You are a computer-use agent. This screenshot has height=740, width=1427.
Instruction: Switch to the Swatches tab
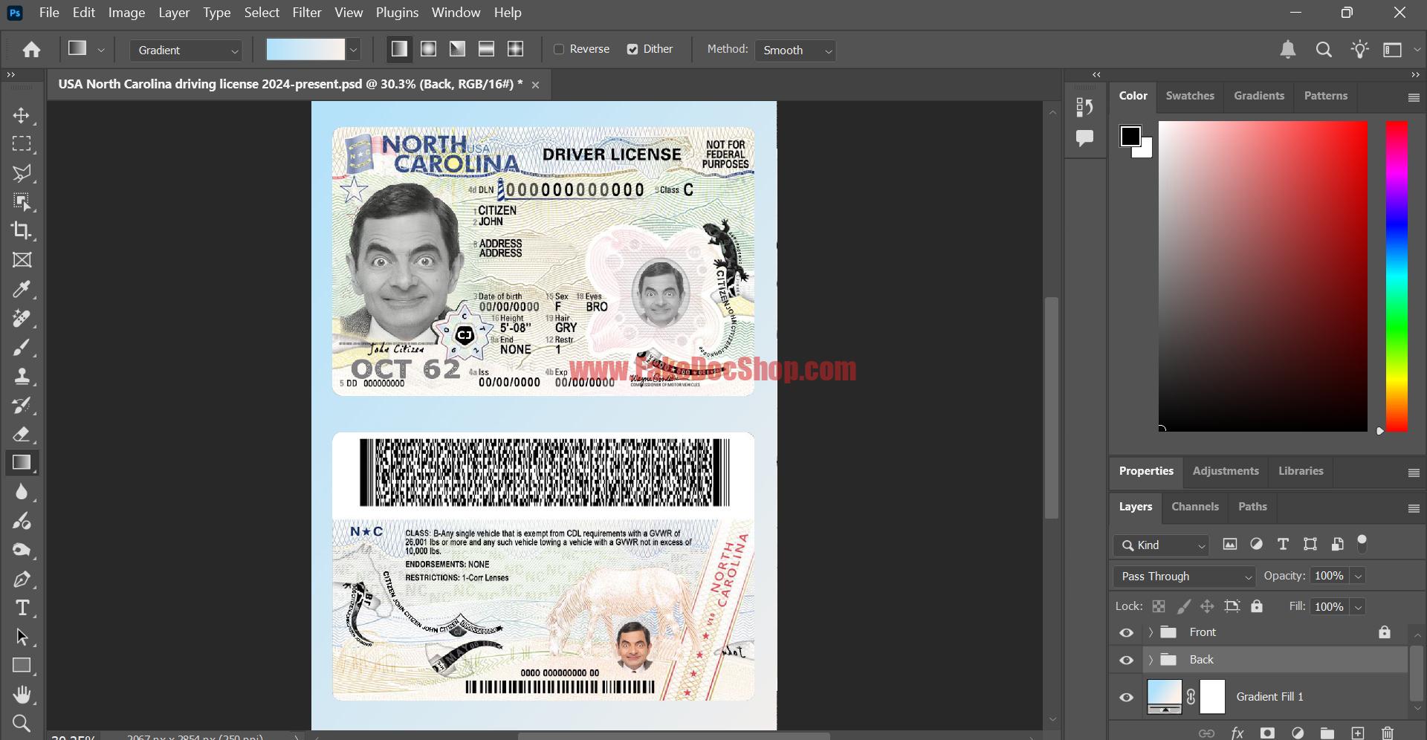point(1190,96)
